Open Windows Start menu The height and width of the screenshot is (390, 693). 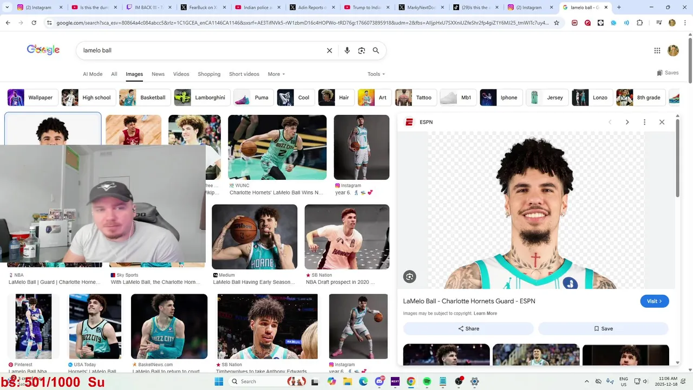pyautogui.click(x=219, y=381)
